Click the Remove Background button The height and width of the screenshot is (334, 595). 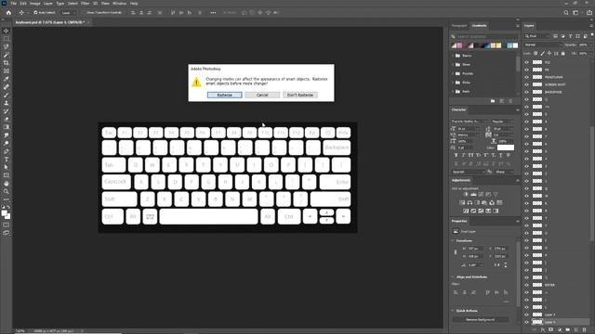481,319
